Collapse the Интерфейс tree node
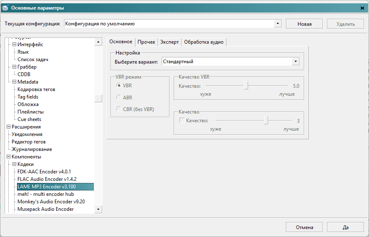This screenshot has width=369, height=237. click(14, 44)
